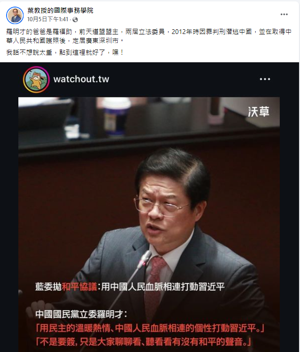
Task: Click the post text about 羅福助
Action: coord(149,36)
